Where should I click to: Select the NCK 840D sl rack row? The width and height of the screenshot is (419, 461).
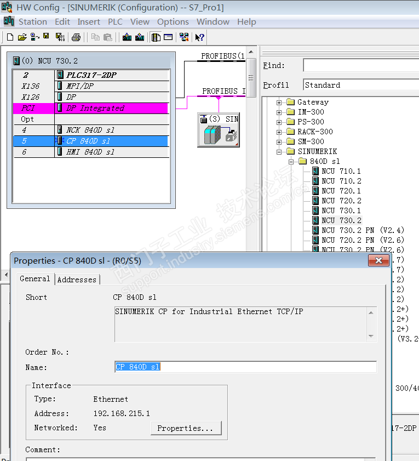(90, 130)
